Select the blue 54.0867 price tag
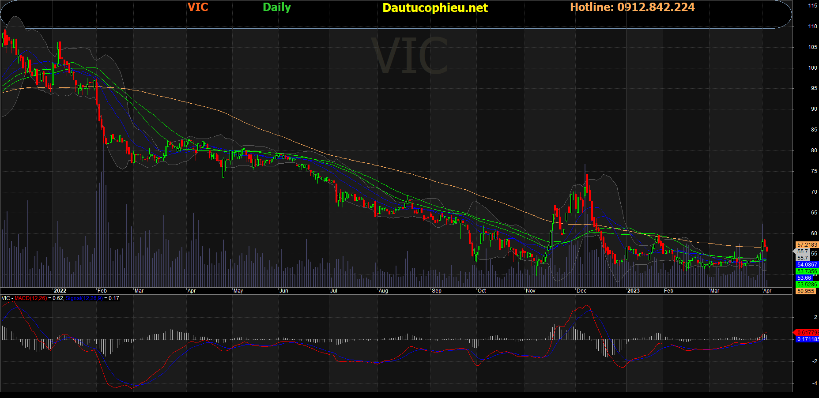 pyautogui.click(x=807, y=265)
